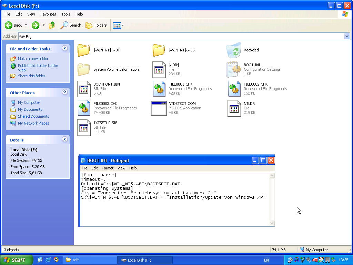Screen dimensions: 353x265
Task: Select the $WIN_NT$.~LS folder icon
Action: click(x=159, y=50)
